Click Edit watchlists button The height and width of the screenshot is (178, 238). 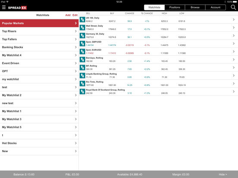pos(75,15)
